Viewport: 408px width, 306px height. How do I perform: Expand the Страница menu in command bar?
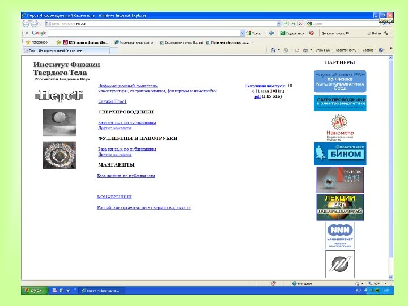pos(324,50)
